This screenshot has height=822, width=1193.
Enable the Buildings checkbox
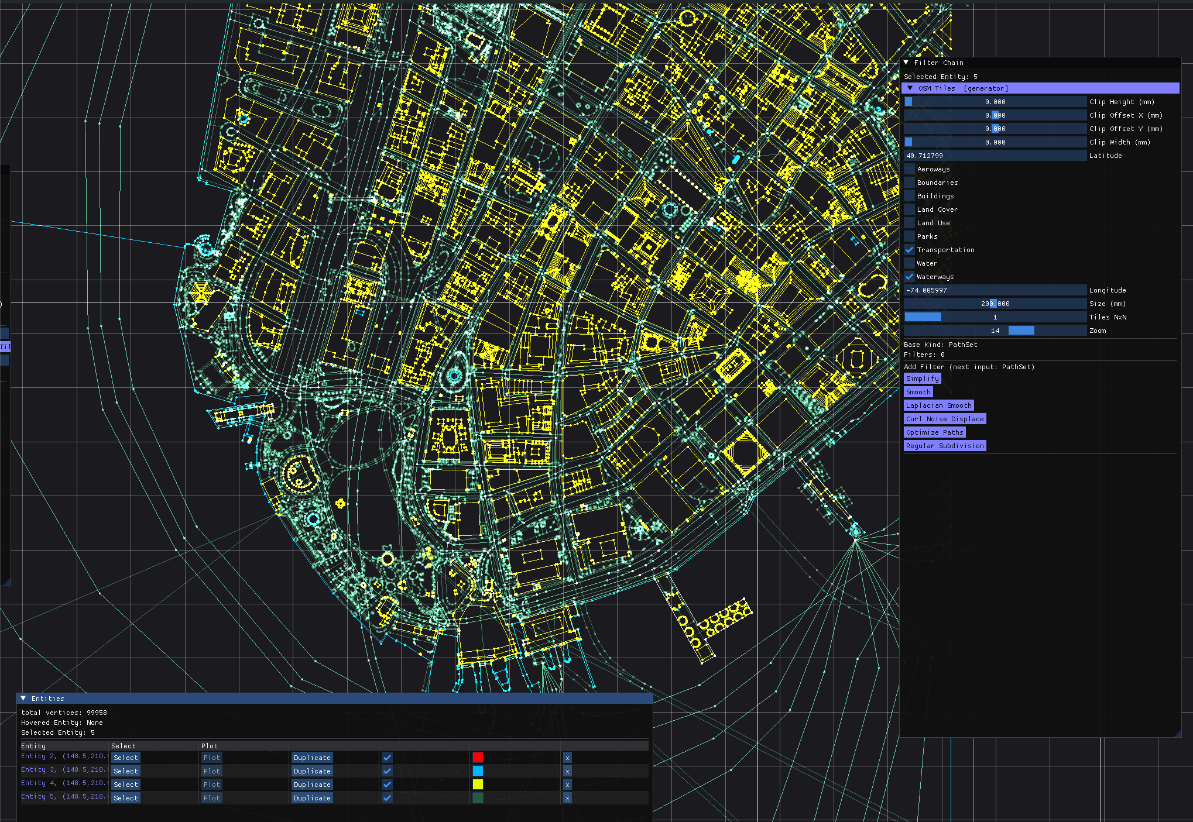[909, 196]
